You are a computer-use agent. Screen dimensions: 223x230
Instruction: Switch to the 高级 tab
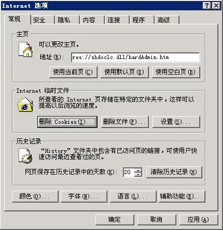click(x=163, y=20)
